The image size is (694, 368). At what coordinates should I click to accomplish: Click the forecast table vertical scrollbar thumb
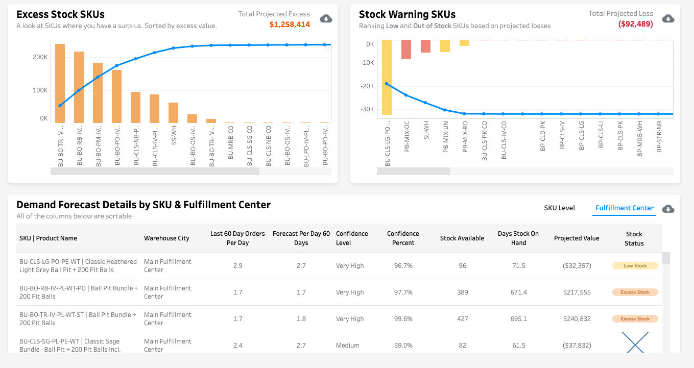pyautogui.click(x=666, y=258)
